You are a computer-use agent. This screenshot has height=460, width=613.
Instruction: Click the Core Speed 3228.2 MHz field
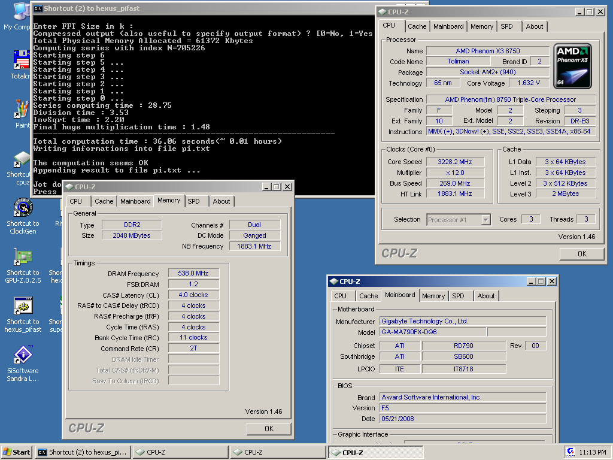pyautogui.click(x=455, y=162)
